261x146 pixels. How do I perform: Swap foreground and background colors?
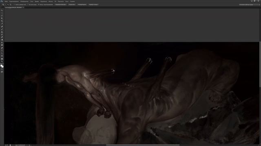3,64
